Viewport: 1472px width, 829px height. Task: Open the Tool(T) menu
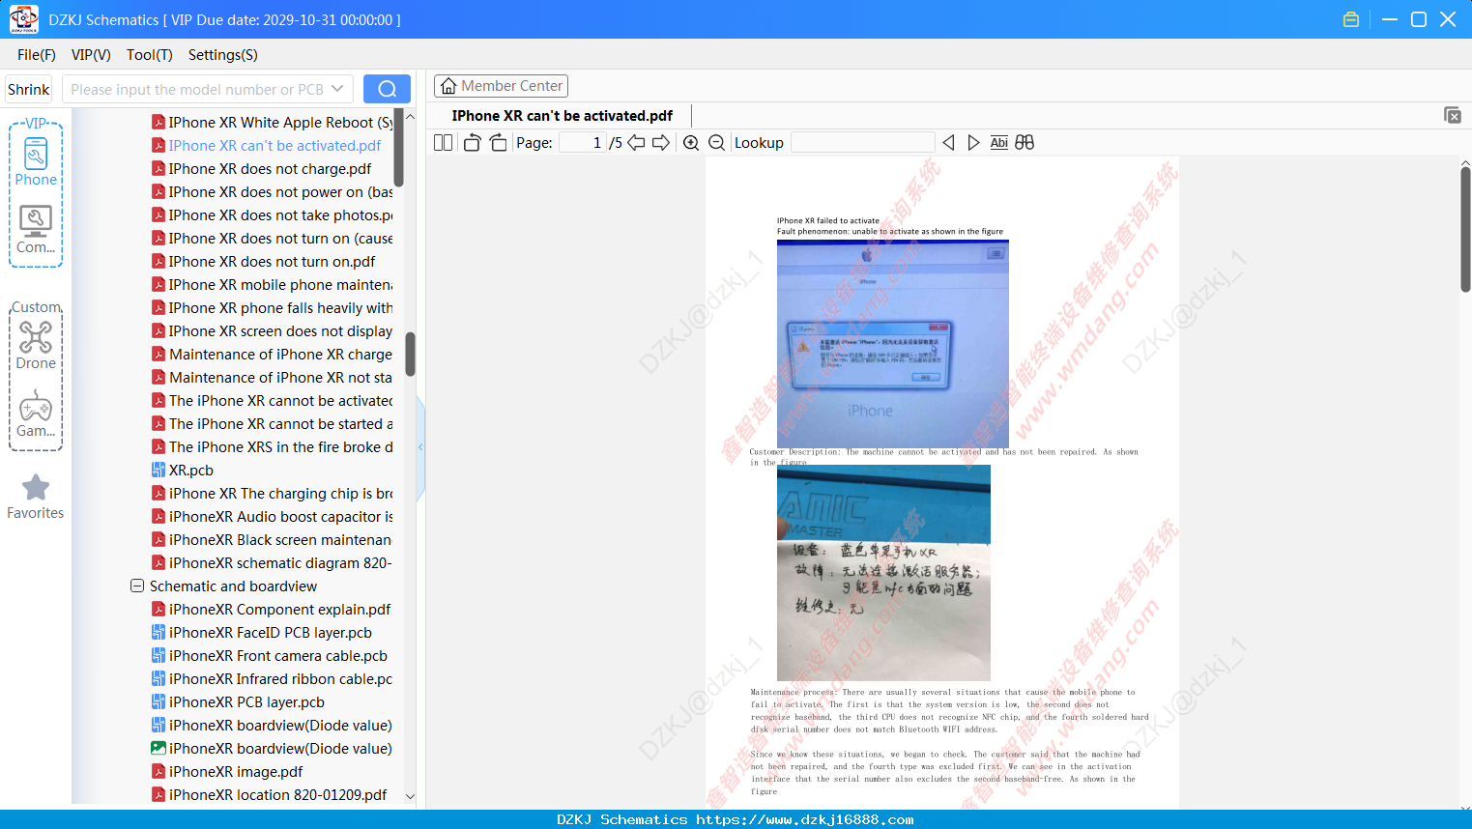150,55
